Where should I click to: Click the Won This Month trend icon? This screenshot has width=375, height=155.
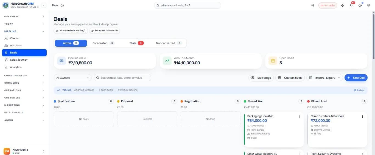167,61
